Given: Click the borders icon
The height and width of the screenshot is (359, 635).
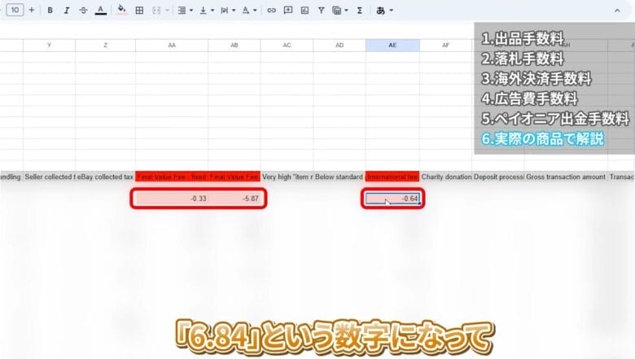Looking at the screenshot, I should click(139, 11).
